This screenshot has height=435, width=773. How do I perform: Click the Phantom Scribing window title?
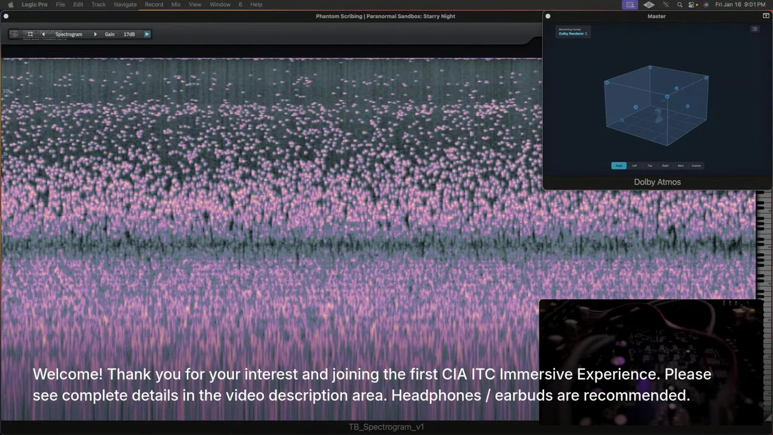click(x=385, y=16)
